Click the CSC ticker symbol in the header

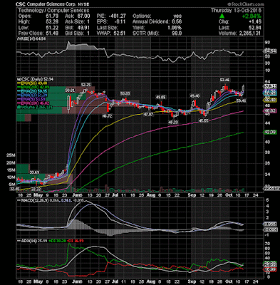tap(21, 4)
